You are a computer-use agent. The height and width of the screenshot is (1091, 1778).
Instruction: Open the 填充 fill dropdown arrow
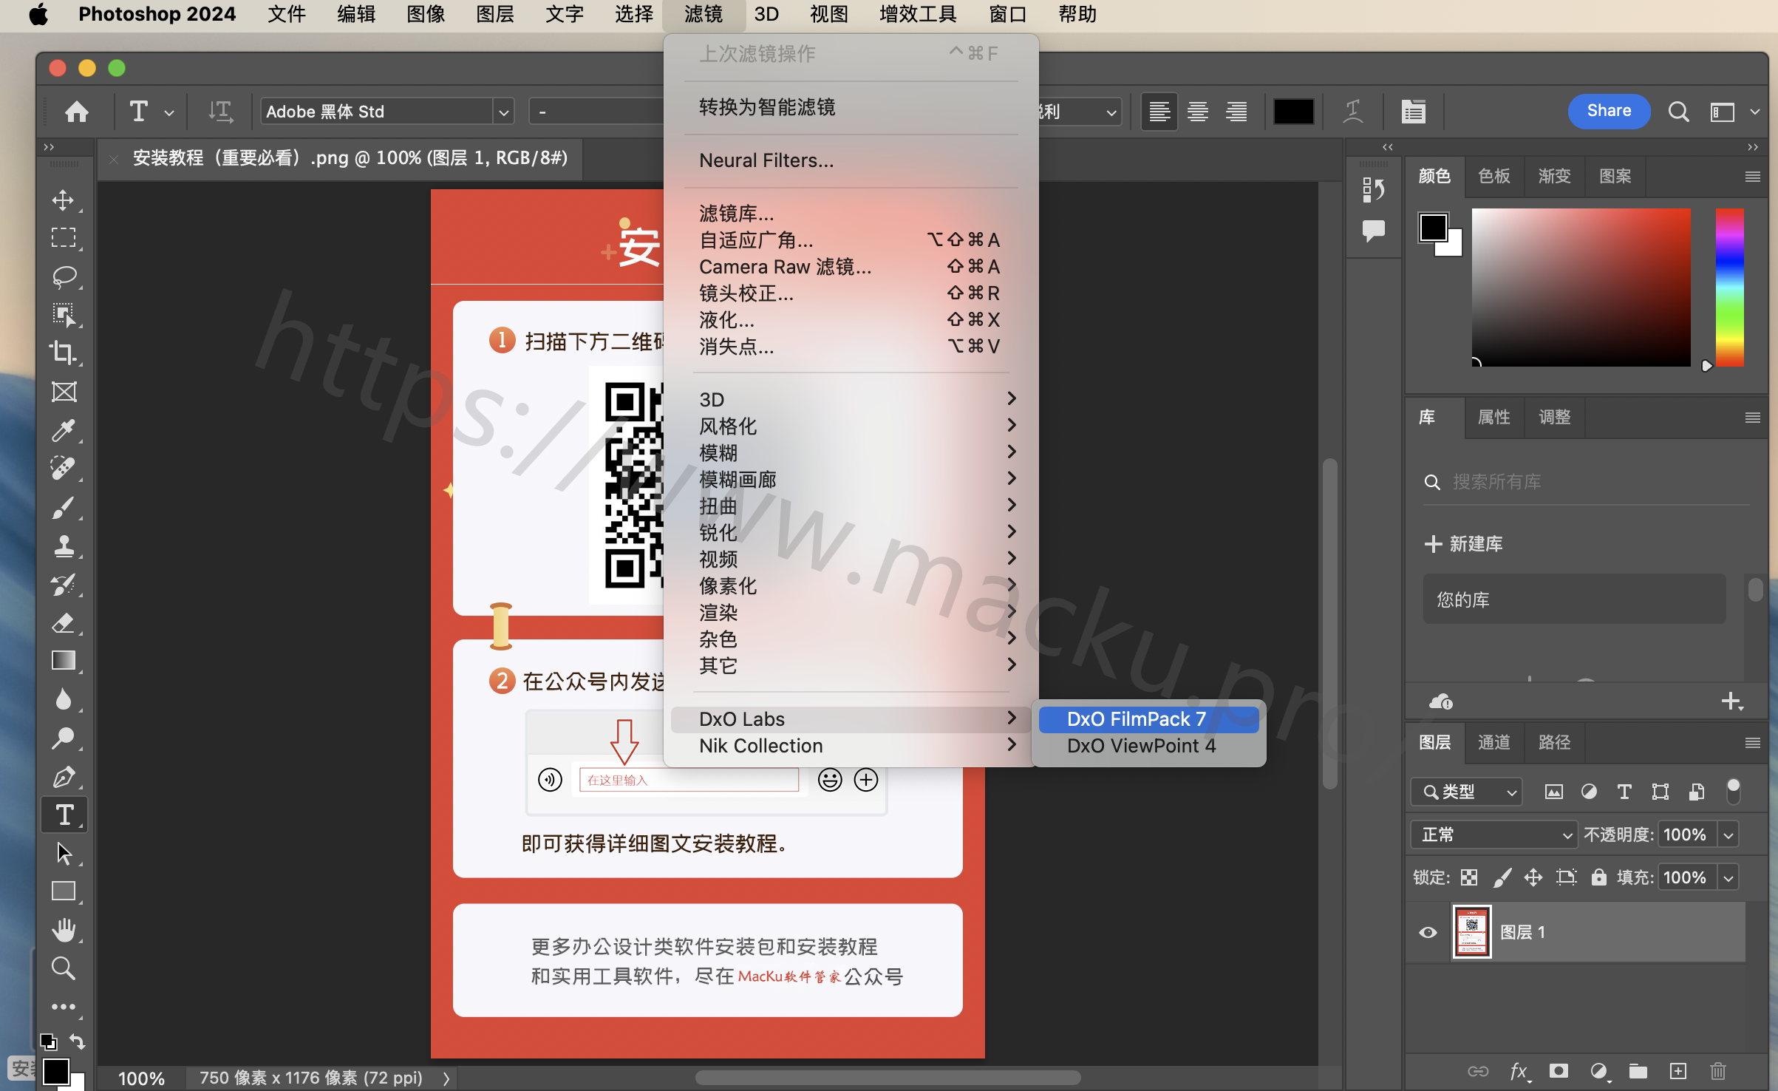[1728, 878]
